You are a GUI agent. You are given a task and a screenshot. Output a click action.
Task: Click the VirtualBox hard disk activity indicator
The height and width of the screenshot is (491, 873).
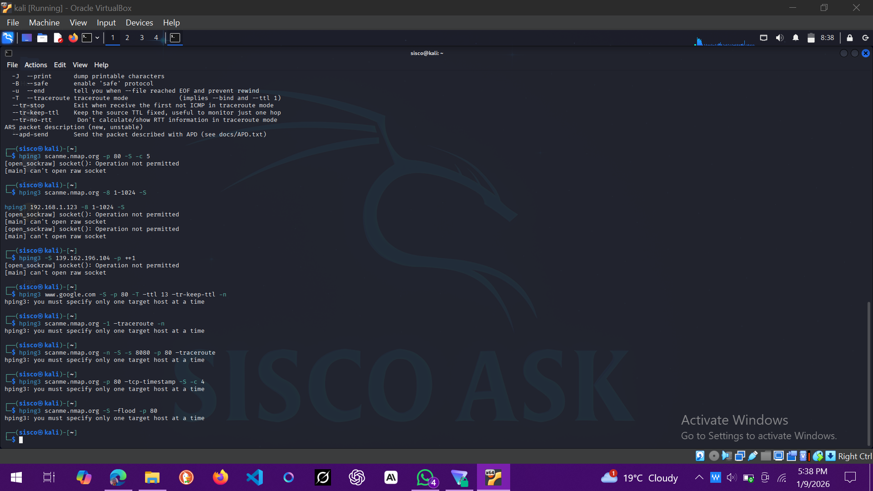[700, 456]
